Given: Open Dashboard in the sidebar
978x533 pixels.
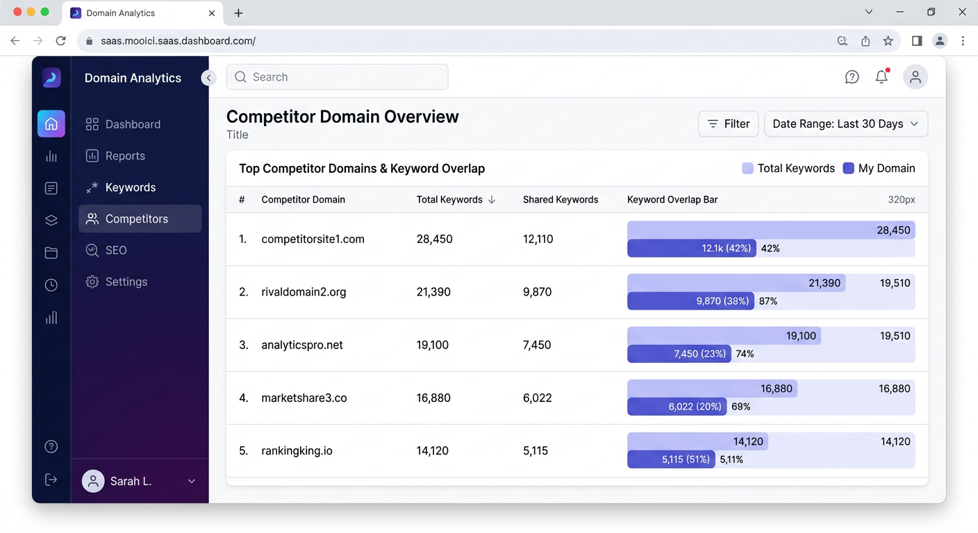Looking at the screenshot, I should 140,124.
